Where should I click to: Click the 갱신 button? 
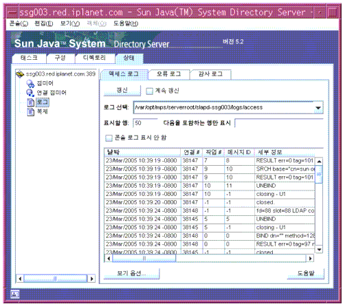tap(122, 90)
